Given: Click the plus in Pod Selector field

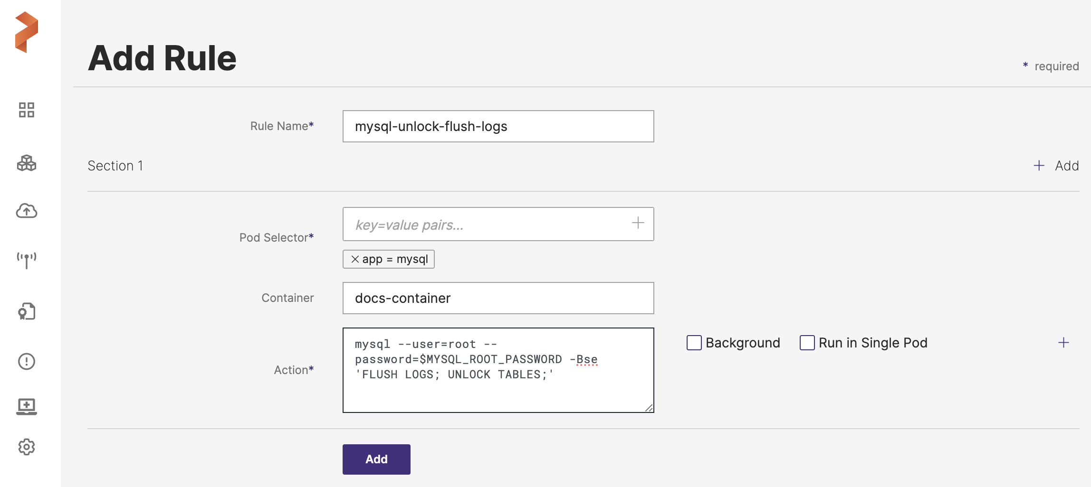Looking at the screenshot, I should coord(638,223).
